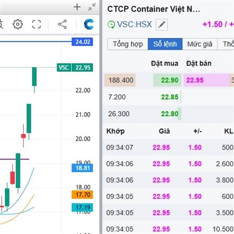Edit the VSC:HSX symbol with pencil icon
This screenshot has height=234, width=234.
pyautogui.click(x=161, y=25)
